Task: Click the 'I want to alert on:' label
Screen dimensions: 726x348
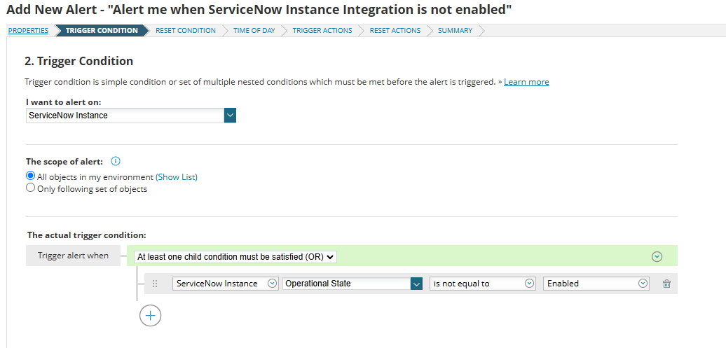Action: click(64, 102)
